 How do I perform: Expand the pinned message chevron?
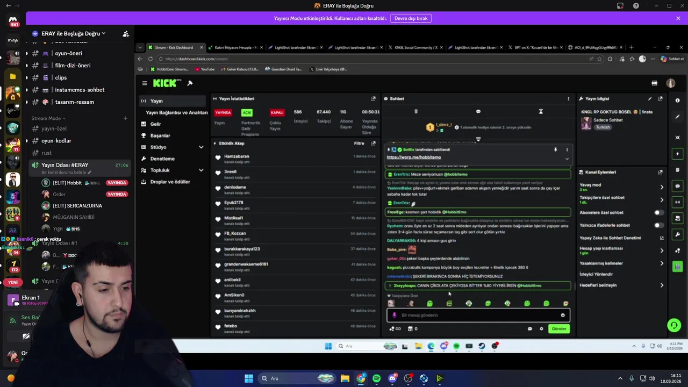tap(567, 159)
